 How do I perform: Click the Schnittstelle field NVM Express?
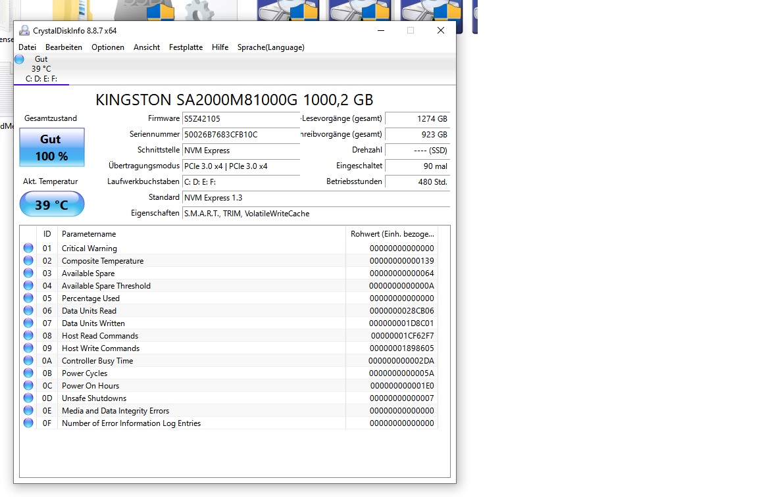[x=241, y=151]
